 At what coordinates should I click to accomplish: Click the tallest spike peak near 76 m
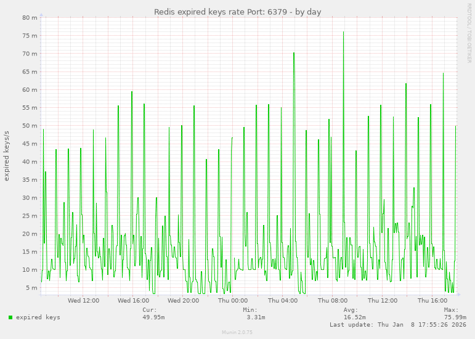(344, 32)
